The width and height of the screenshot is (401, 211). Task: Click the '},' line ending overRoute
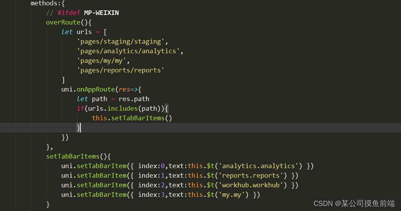pos(50,147)
